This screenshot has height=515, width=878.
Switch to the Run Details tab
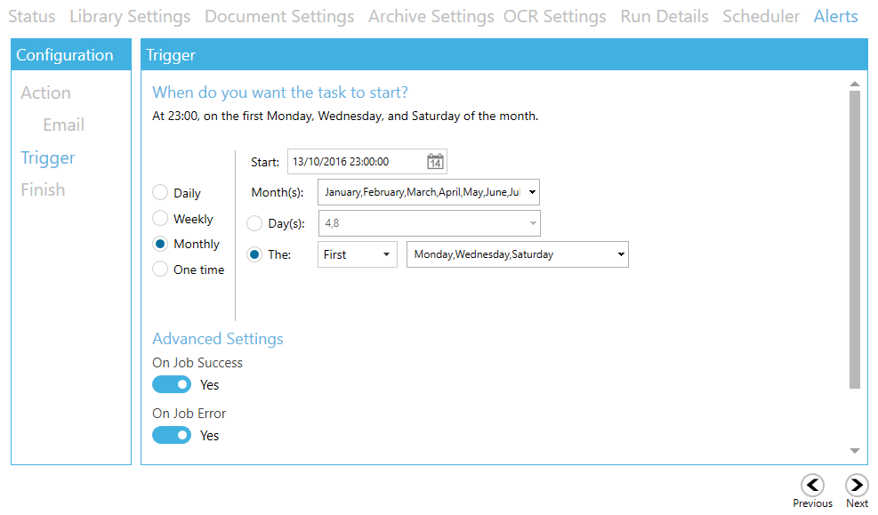coord(665,16)
